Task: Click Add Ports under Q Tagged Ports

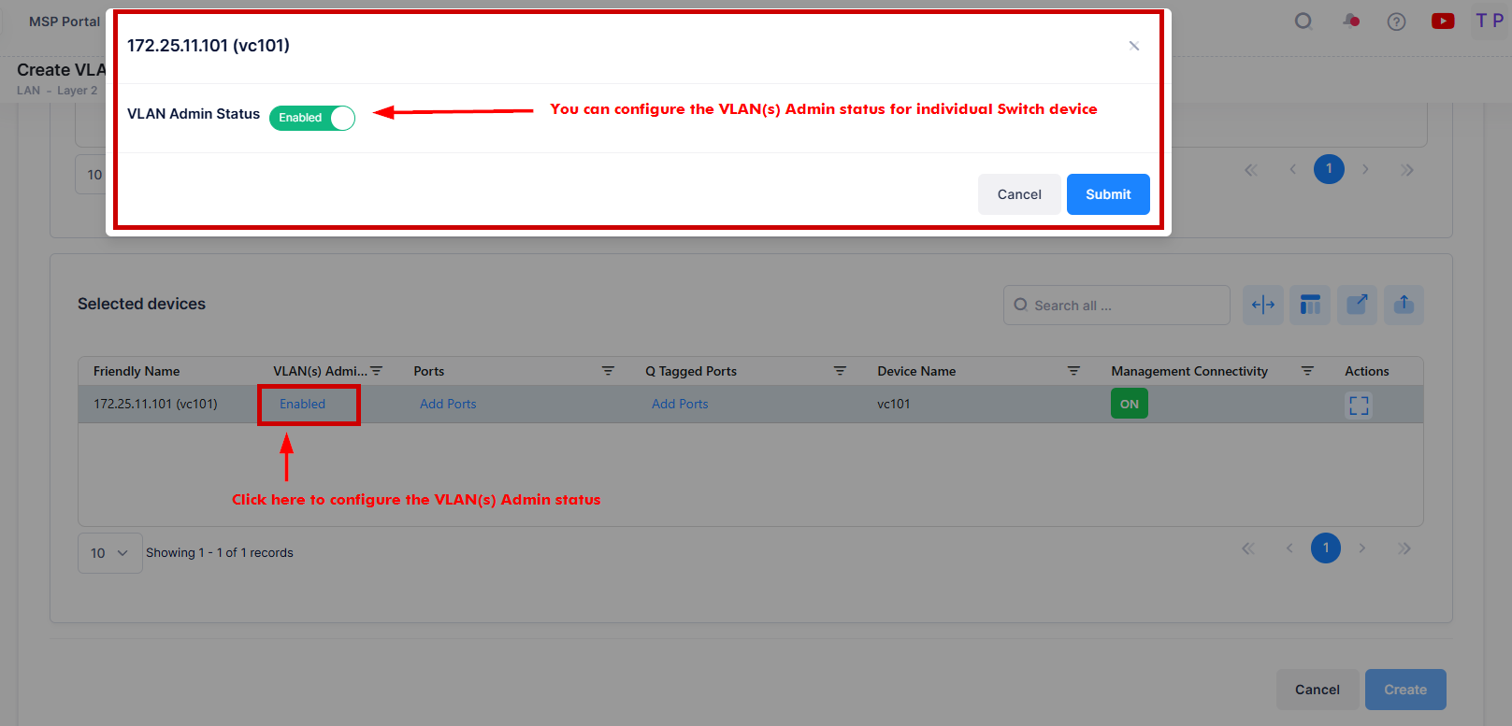Action: coord(680,404)
